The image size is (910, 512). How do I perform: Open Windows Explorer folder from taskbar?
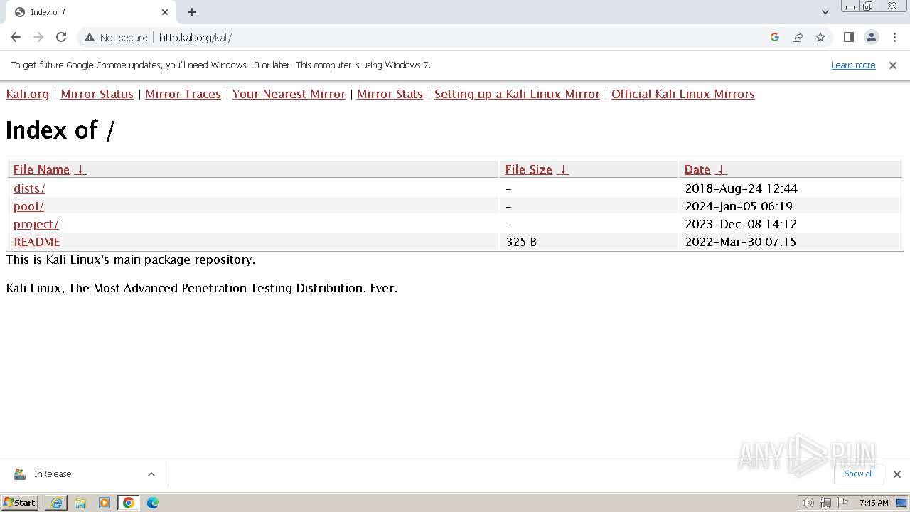click(80, 503)
